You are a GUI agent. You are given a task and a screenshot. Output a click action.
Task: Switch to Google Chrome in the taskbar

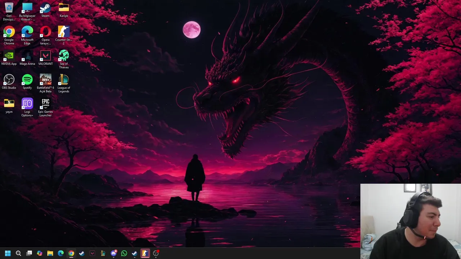pos(71,253)
